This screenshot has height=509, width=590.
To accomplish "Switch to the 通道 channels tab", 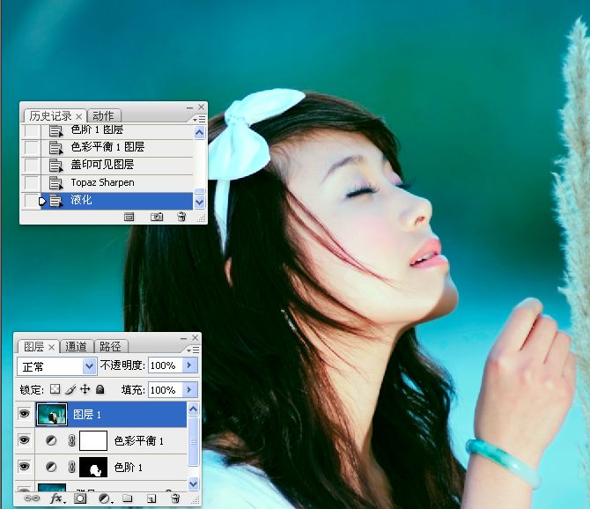I will [x=77, y=346].
